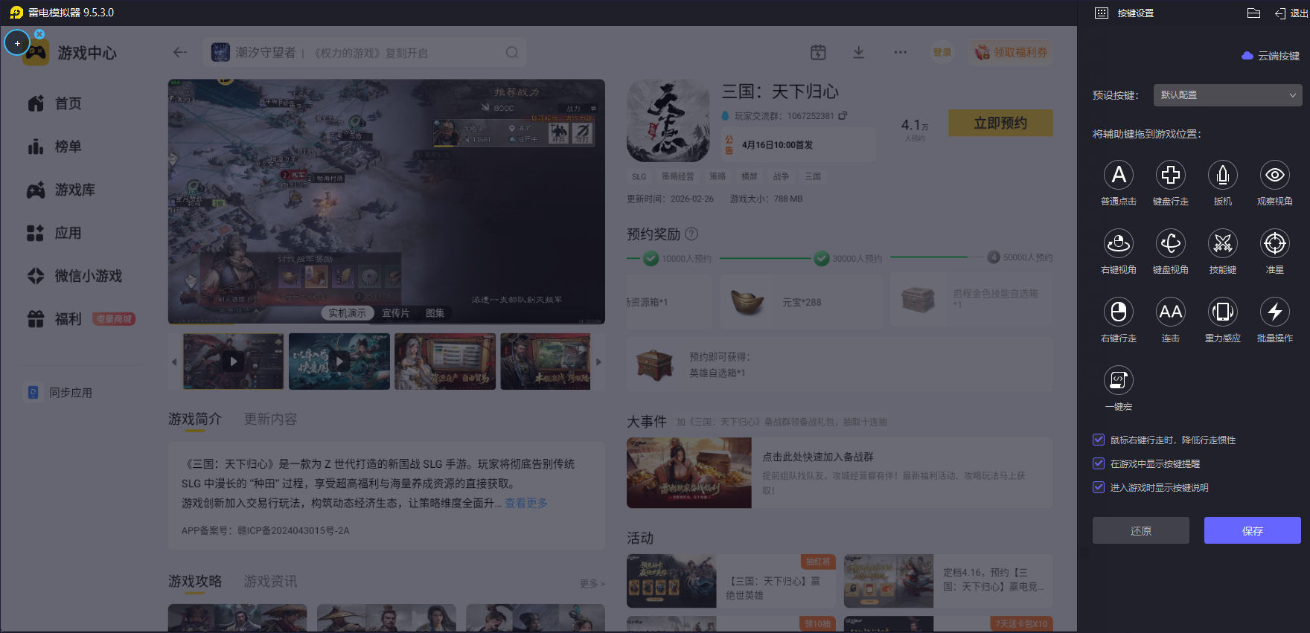
Task: Click the 领取福利券 coupon button
Action: (x=1011, y=52)
